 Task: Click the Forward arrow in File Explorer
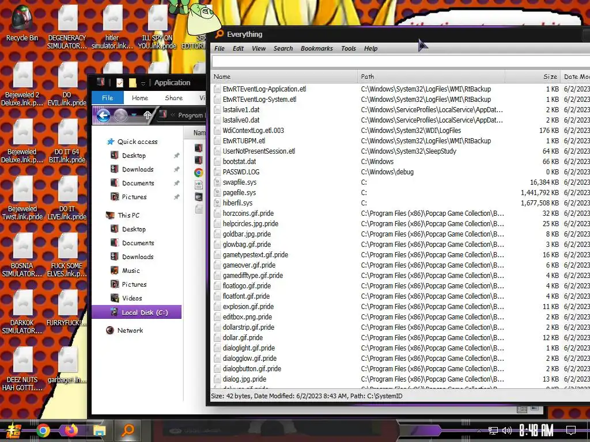(x=121, y=115)
